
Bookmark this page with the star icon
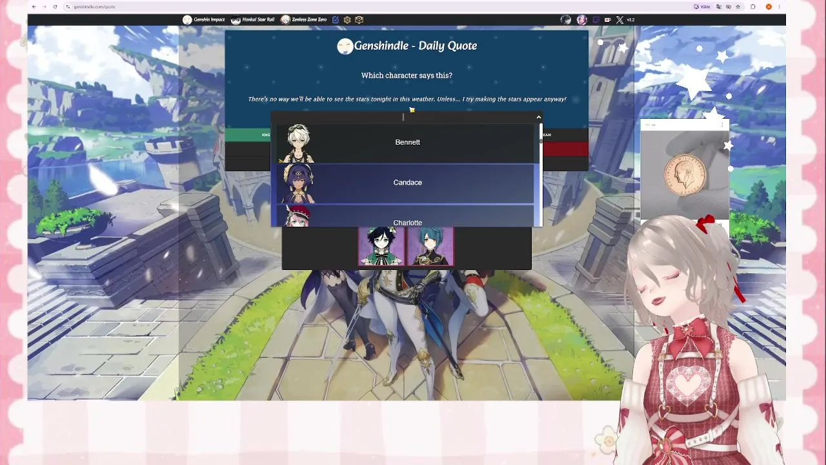(x=738, y=6)
